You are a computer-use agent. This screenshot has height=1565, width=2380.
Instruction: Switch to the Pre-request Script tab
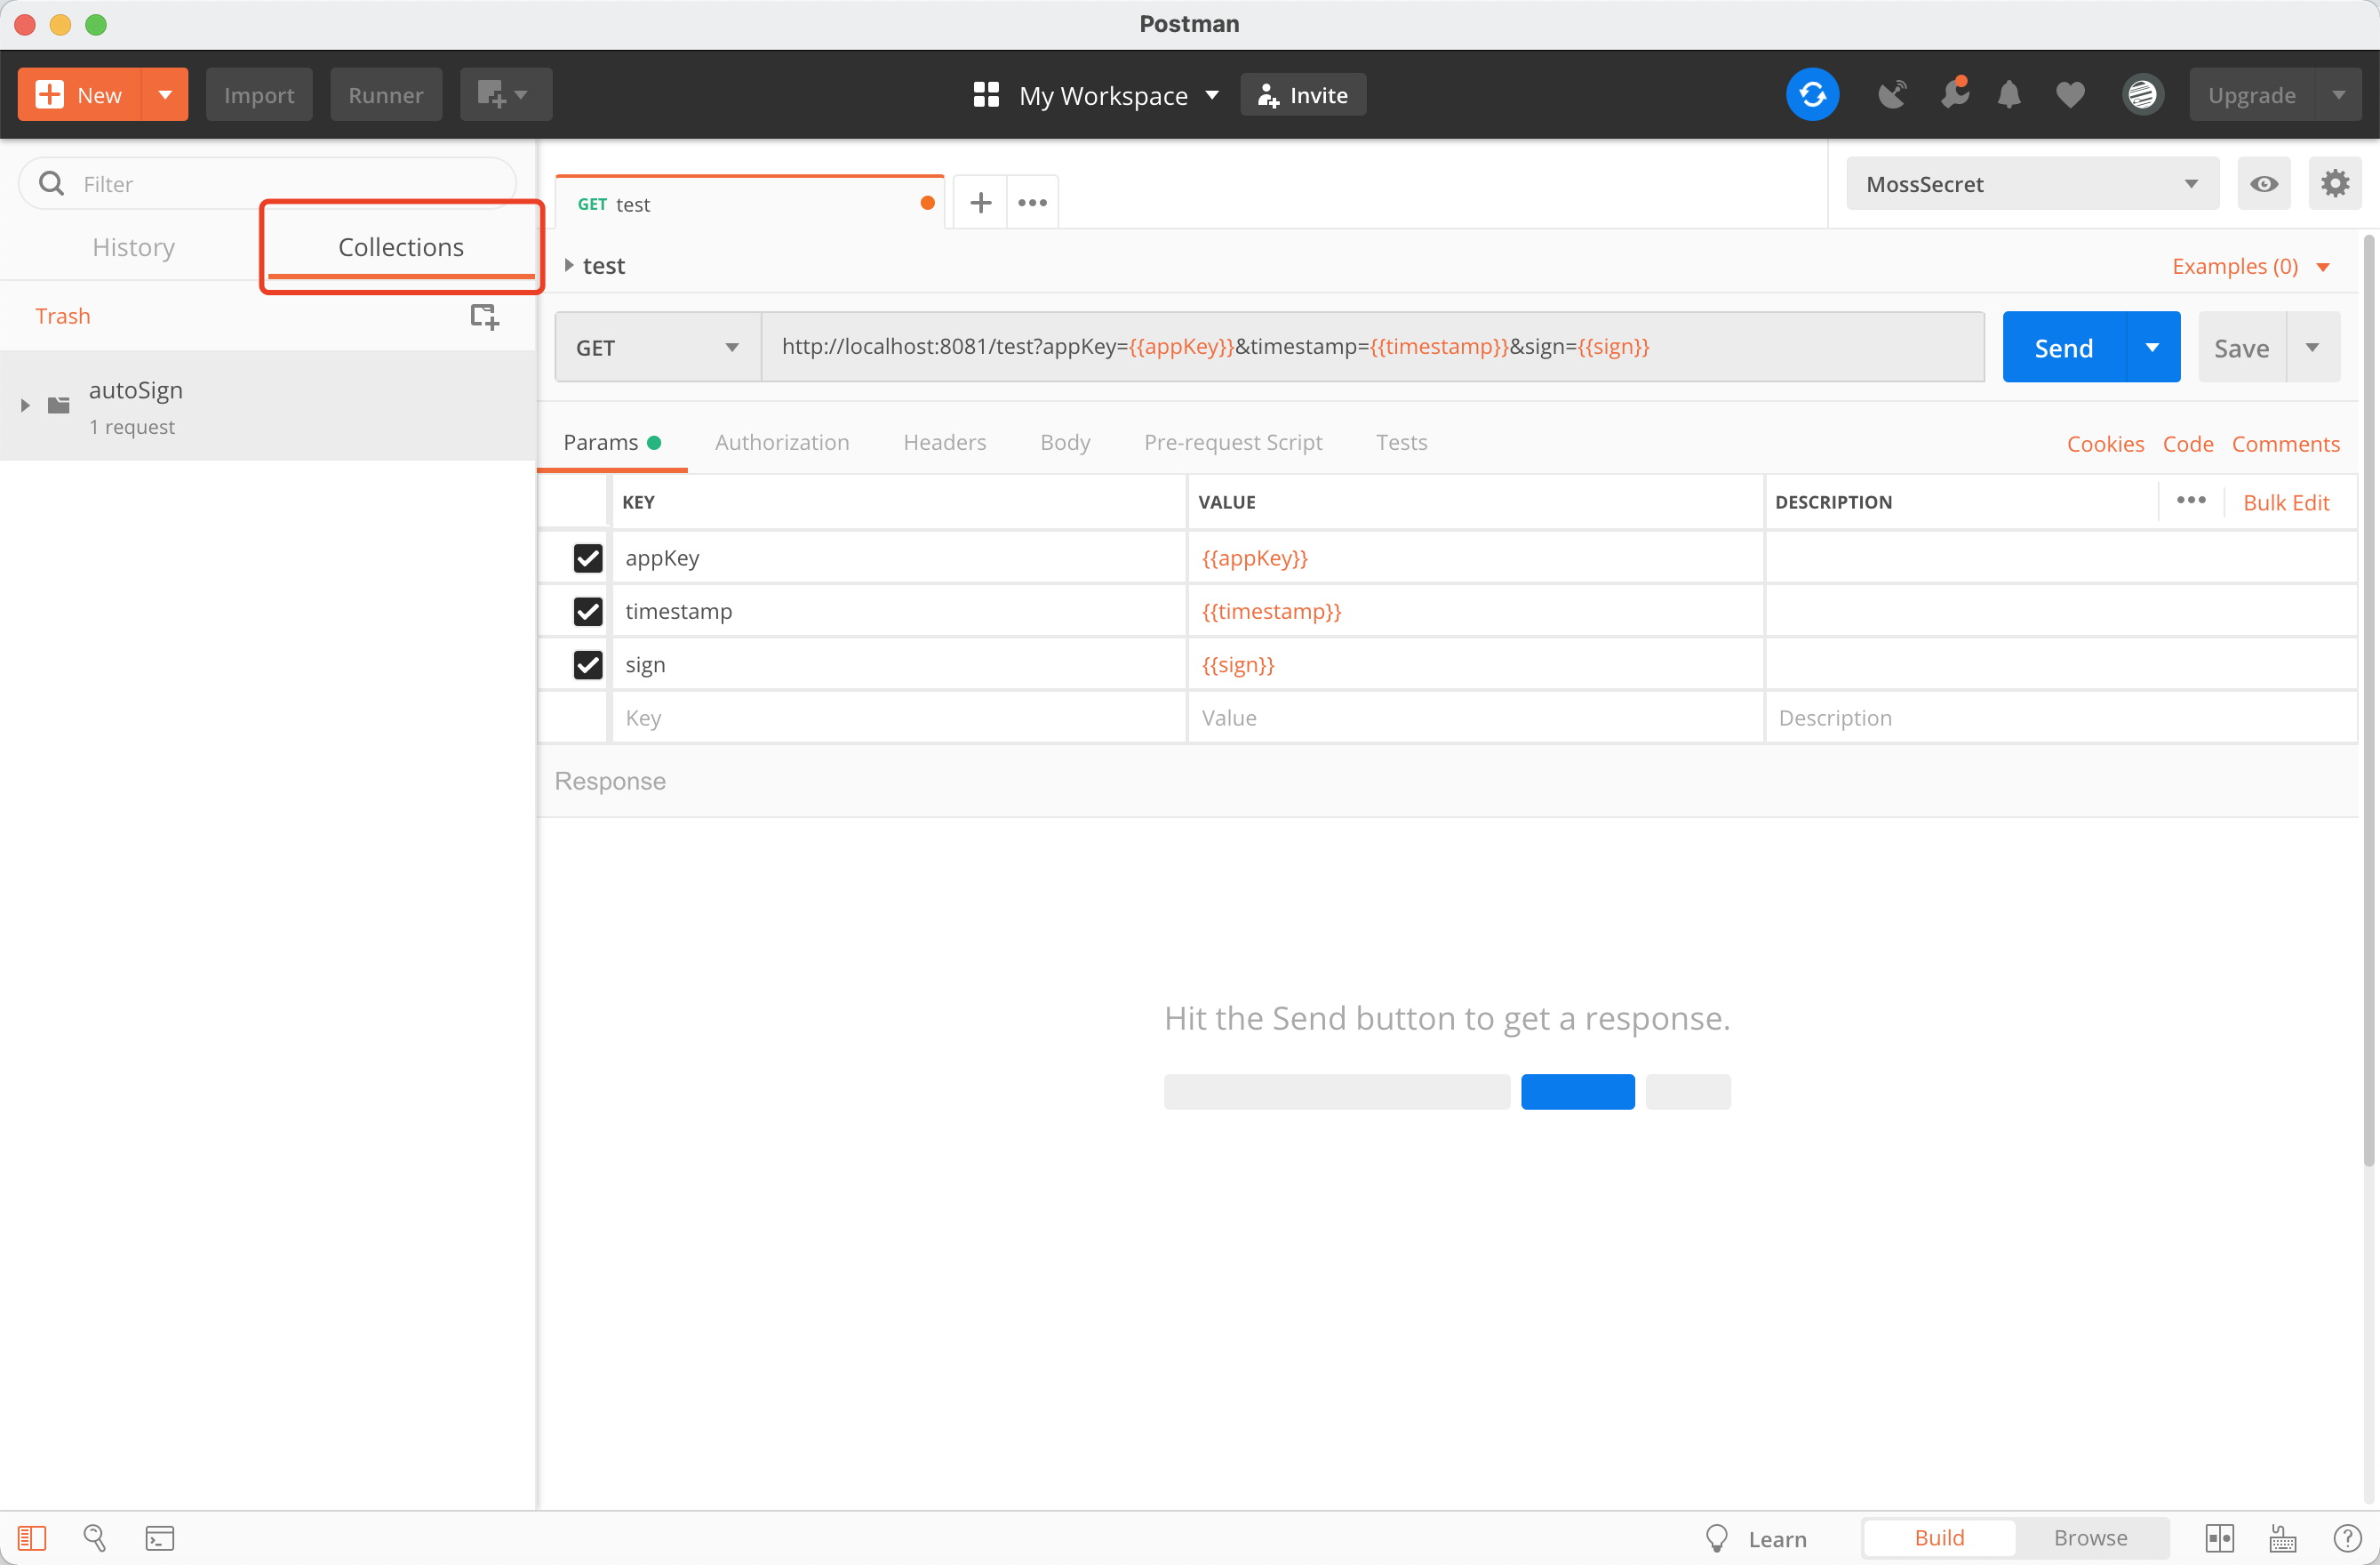pos(1232,442)
